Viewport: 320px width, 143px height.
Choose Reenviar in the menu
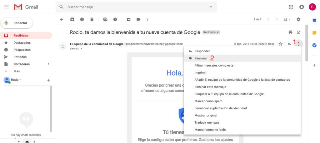pos(242,58)
